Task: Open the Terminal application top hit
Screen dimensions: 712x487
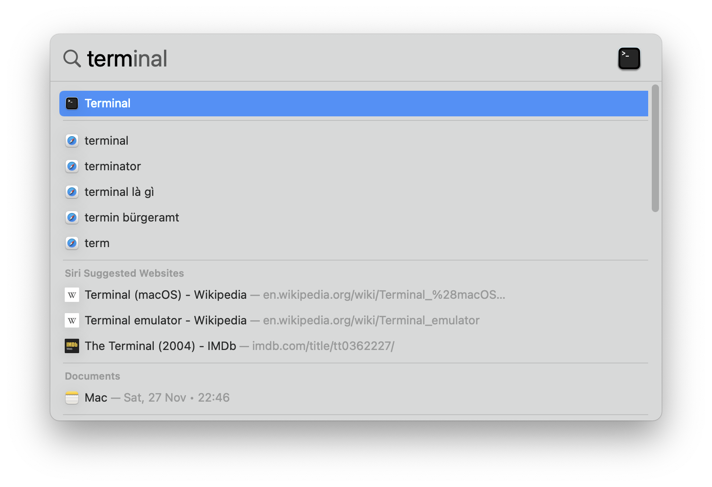Action: click(x=108, y=103)
